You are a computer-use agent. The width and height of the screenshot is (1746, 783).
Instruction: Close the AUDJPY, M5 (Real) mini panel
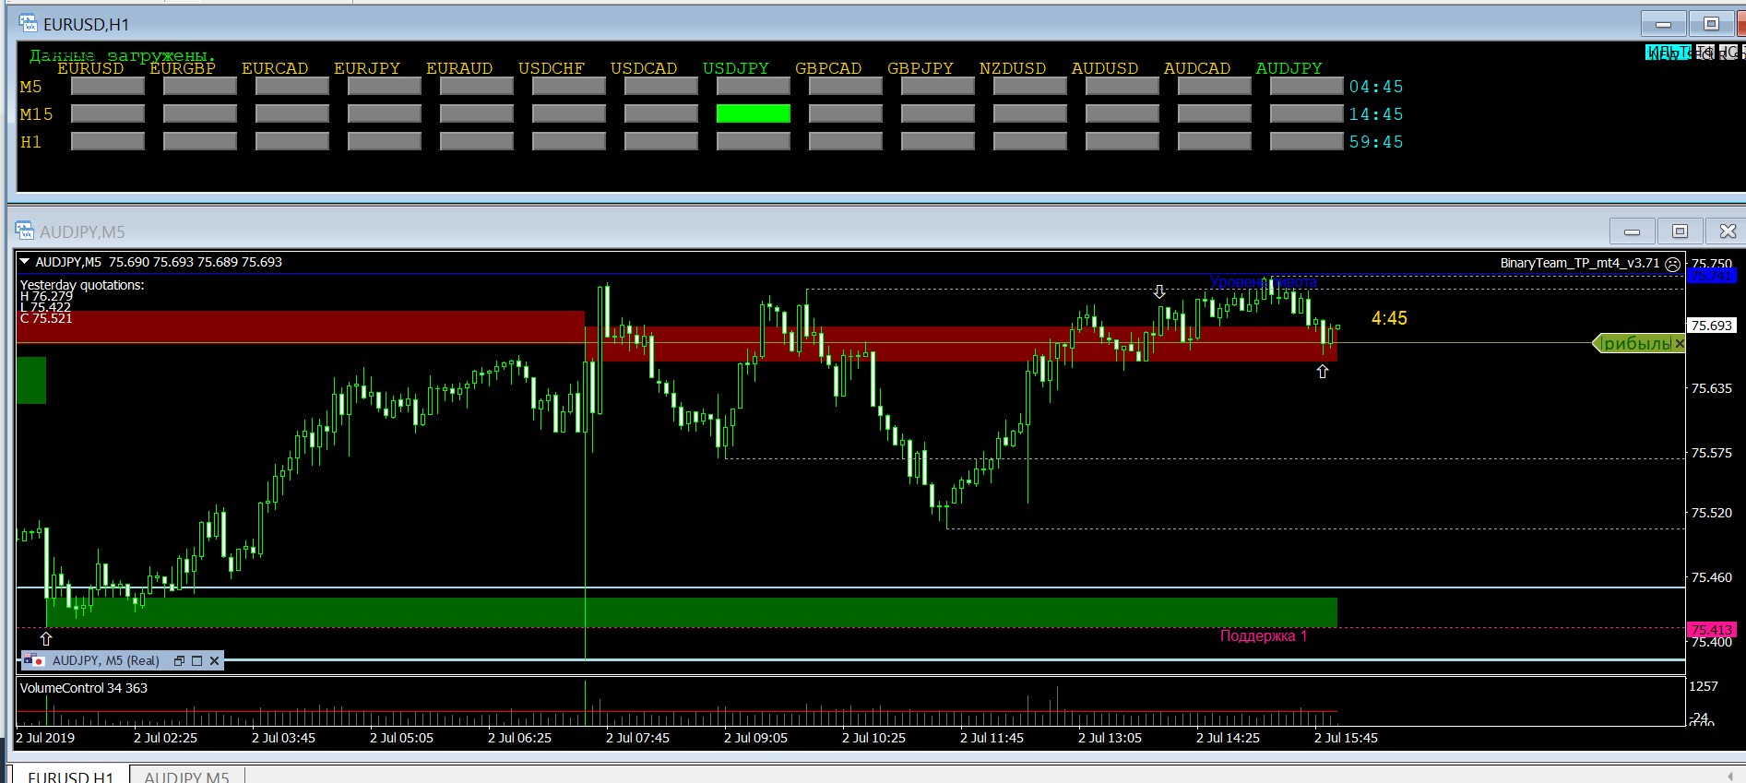[x=214, y=660]
